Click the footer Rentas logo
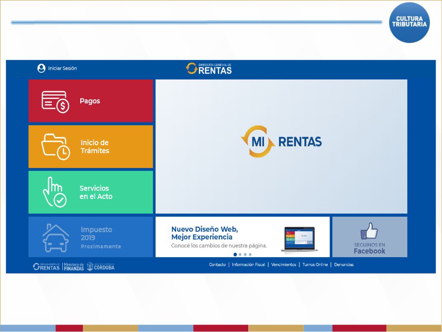Viewport: 442px width, 332px height. [x=46, y=267]
